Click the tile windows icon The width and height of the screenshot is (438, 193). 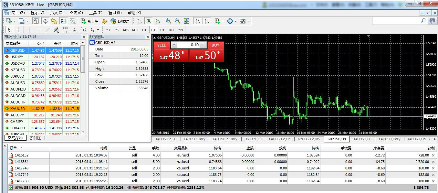[x=186, y=21]
